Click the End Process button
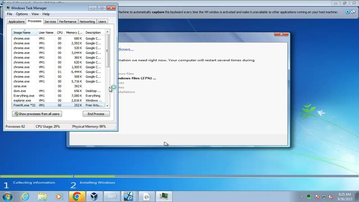This screenshot has width=359, height=202. coord(96,114)
